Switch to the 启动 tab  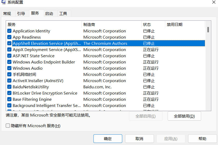tap(49, 14)
